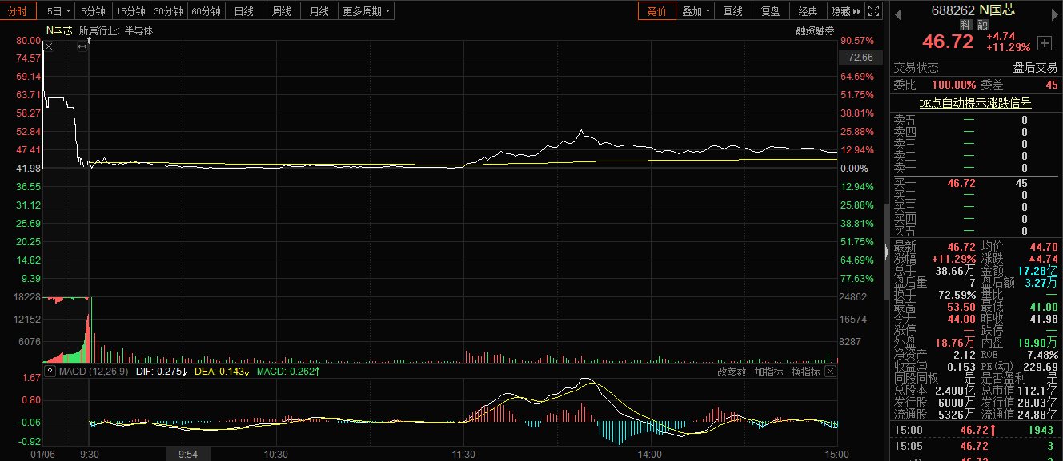
Task: Toggle 画线 drawing mode
Action: tap(732, 11)
